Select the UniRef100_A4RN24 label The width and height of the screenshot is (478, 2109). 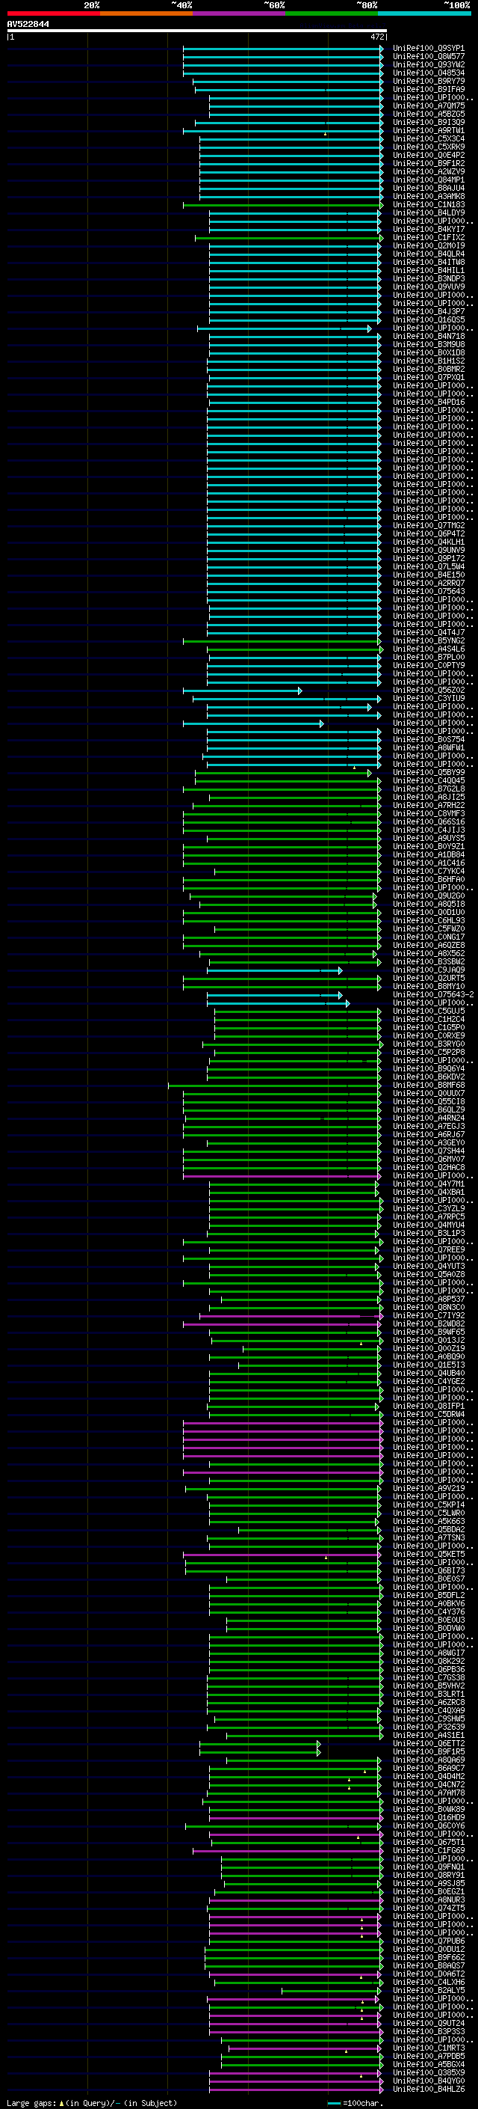(428, 1118)
